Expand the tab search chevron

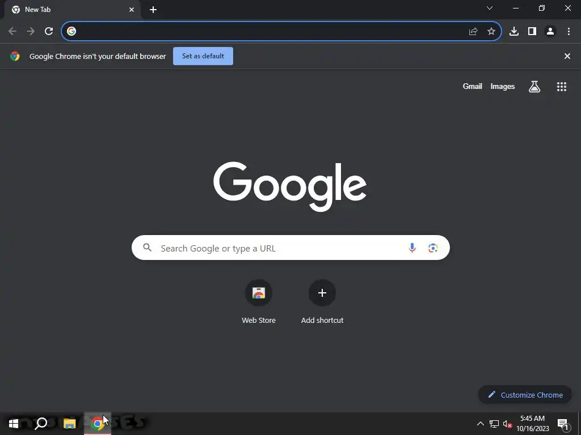tap(490, 8)
